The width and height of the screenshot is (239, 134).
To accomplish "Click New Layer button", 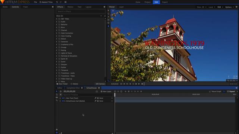I will [106, 92].
